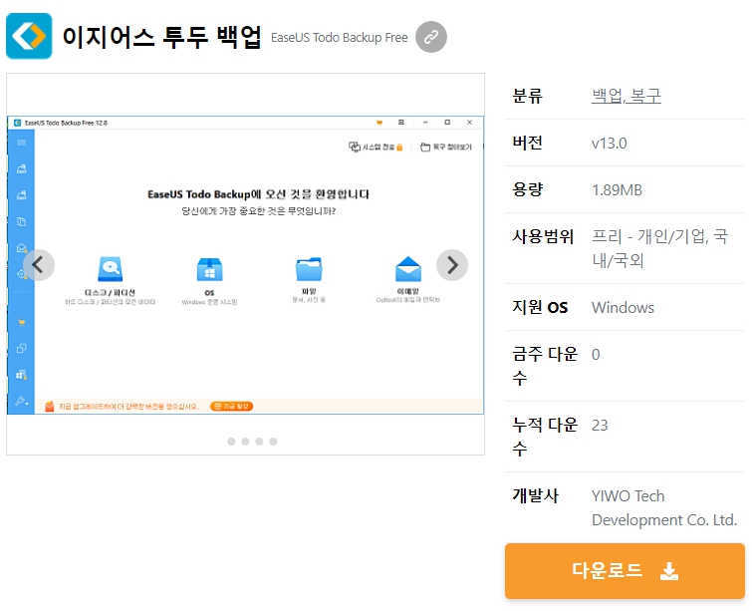Screen dimensions: 752x611
Task: Select the 디스크/파티션 backup icon in screenshot
Action: [111, 269]
